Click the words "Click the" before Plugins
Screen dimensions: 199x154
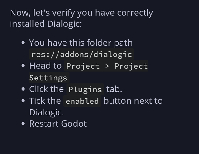(x=46, y=89)
